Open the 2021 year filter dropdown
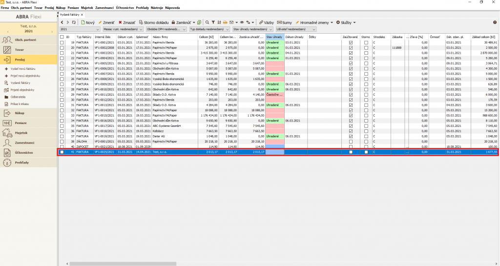500x266 pixels. pos(80,29)
